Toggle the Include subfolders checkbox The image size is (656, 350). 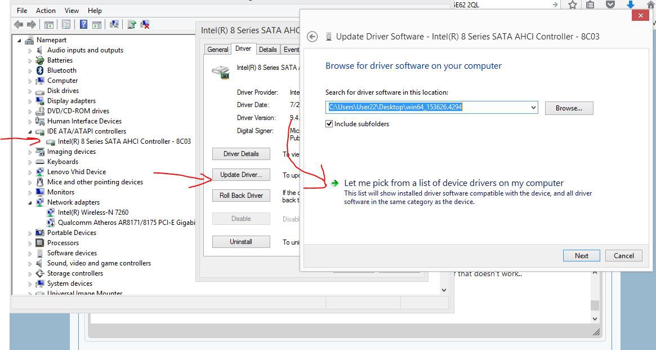pyautogui.click(x=329, y=124)
